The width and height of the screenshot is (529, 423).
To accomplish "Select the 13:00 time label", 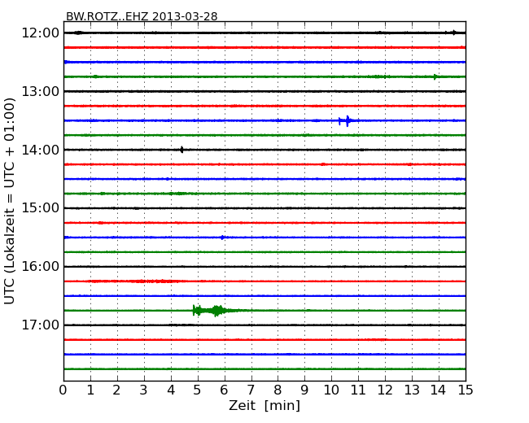I will pos(40,91).
